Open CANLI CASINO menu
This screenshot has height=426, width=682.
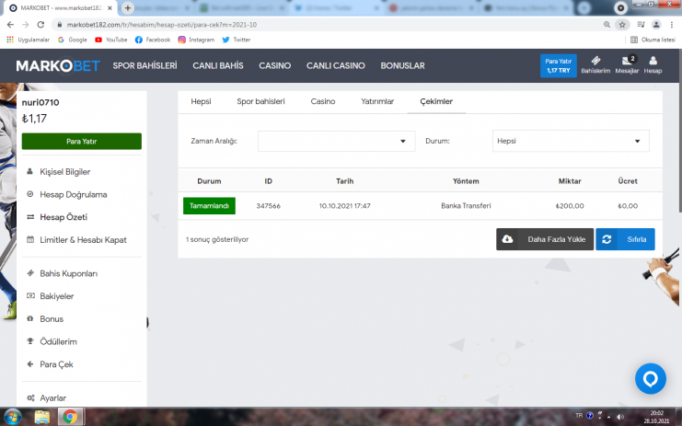tap(335, 65)
